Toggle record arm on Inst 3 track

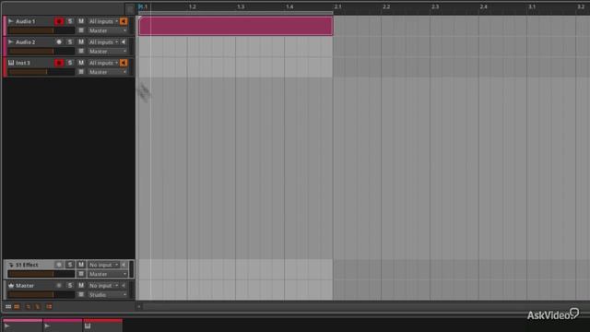click(59, 63)
